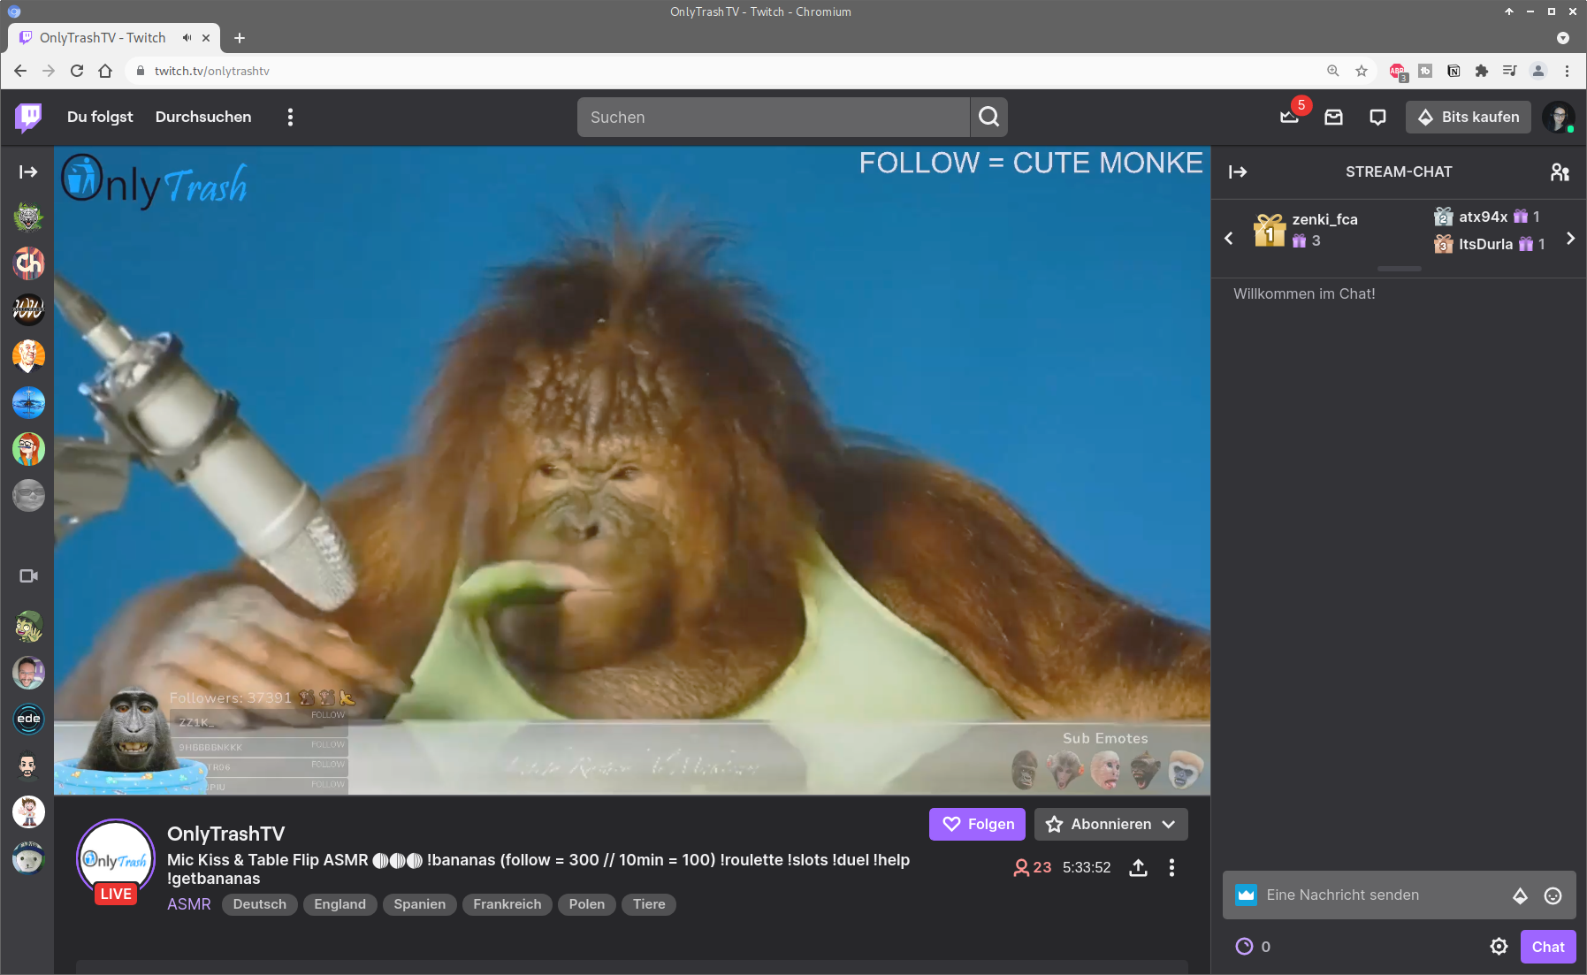Open chat settings gear icon

point(1499,947)
